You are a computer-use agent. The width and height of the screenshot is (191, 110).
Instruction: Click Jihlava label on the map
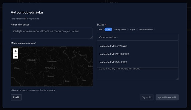click(x=51, y=76)
